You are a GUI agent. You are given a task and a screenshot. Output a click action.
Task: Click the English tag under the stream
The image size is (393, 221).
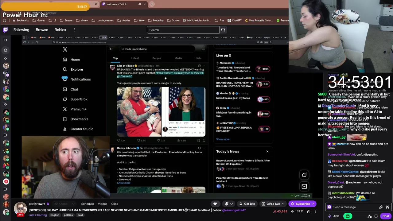click(55, 215)
